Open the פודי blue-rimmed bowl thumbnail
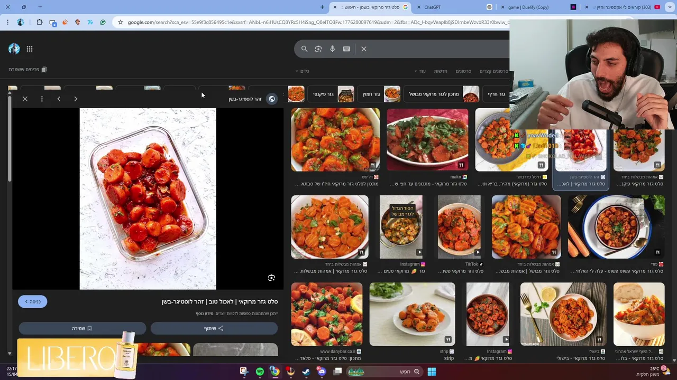677x380 pixels. coord(616,227)
